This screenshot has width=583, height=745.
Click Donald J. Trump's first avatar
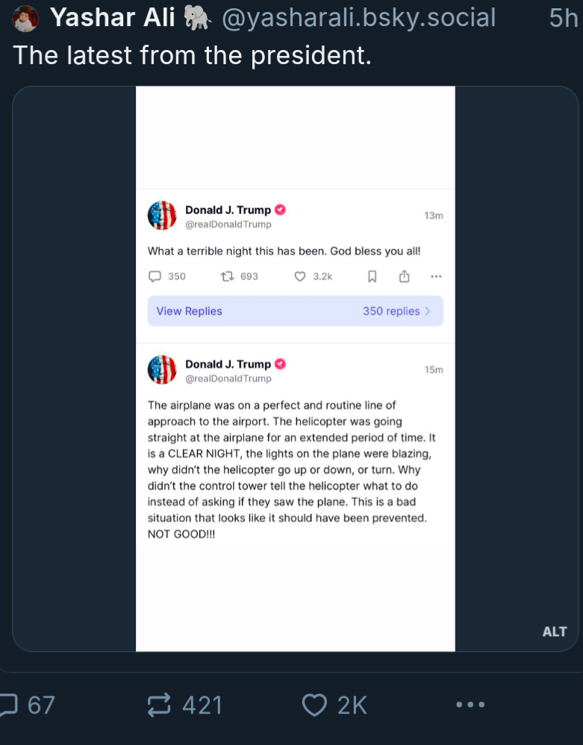(x=162, y=216)
